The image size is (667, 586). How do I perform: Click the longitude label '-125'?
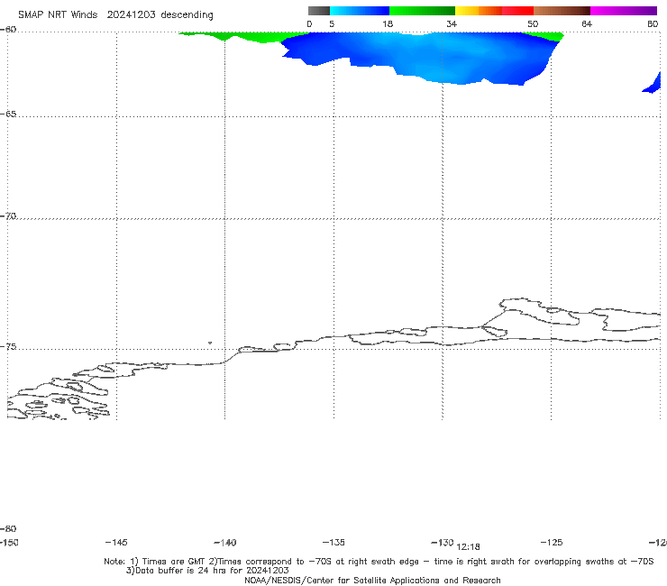click(x=552, y=542)
